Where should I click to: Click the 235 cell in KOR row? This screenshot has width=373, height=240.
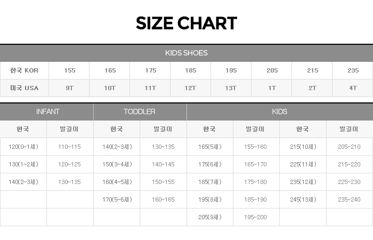pyautogui.click(x=353, y=70)
